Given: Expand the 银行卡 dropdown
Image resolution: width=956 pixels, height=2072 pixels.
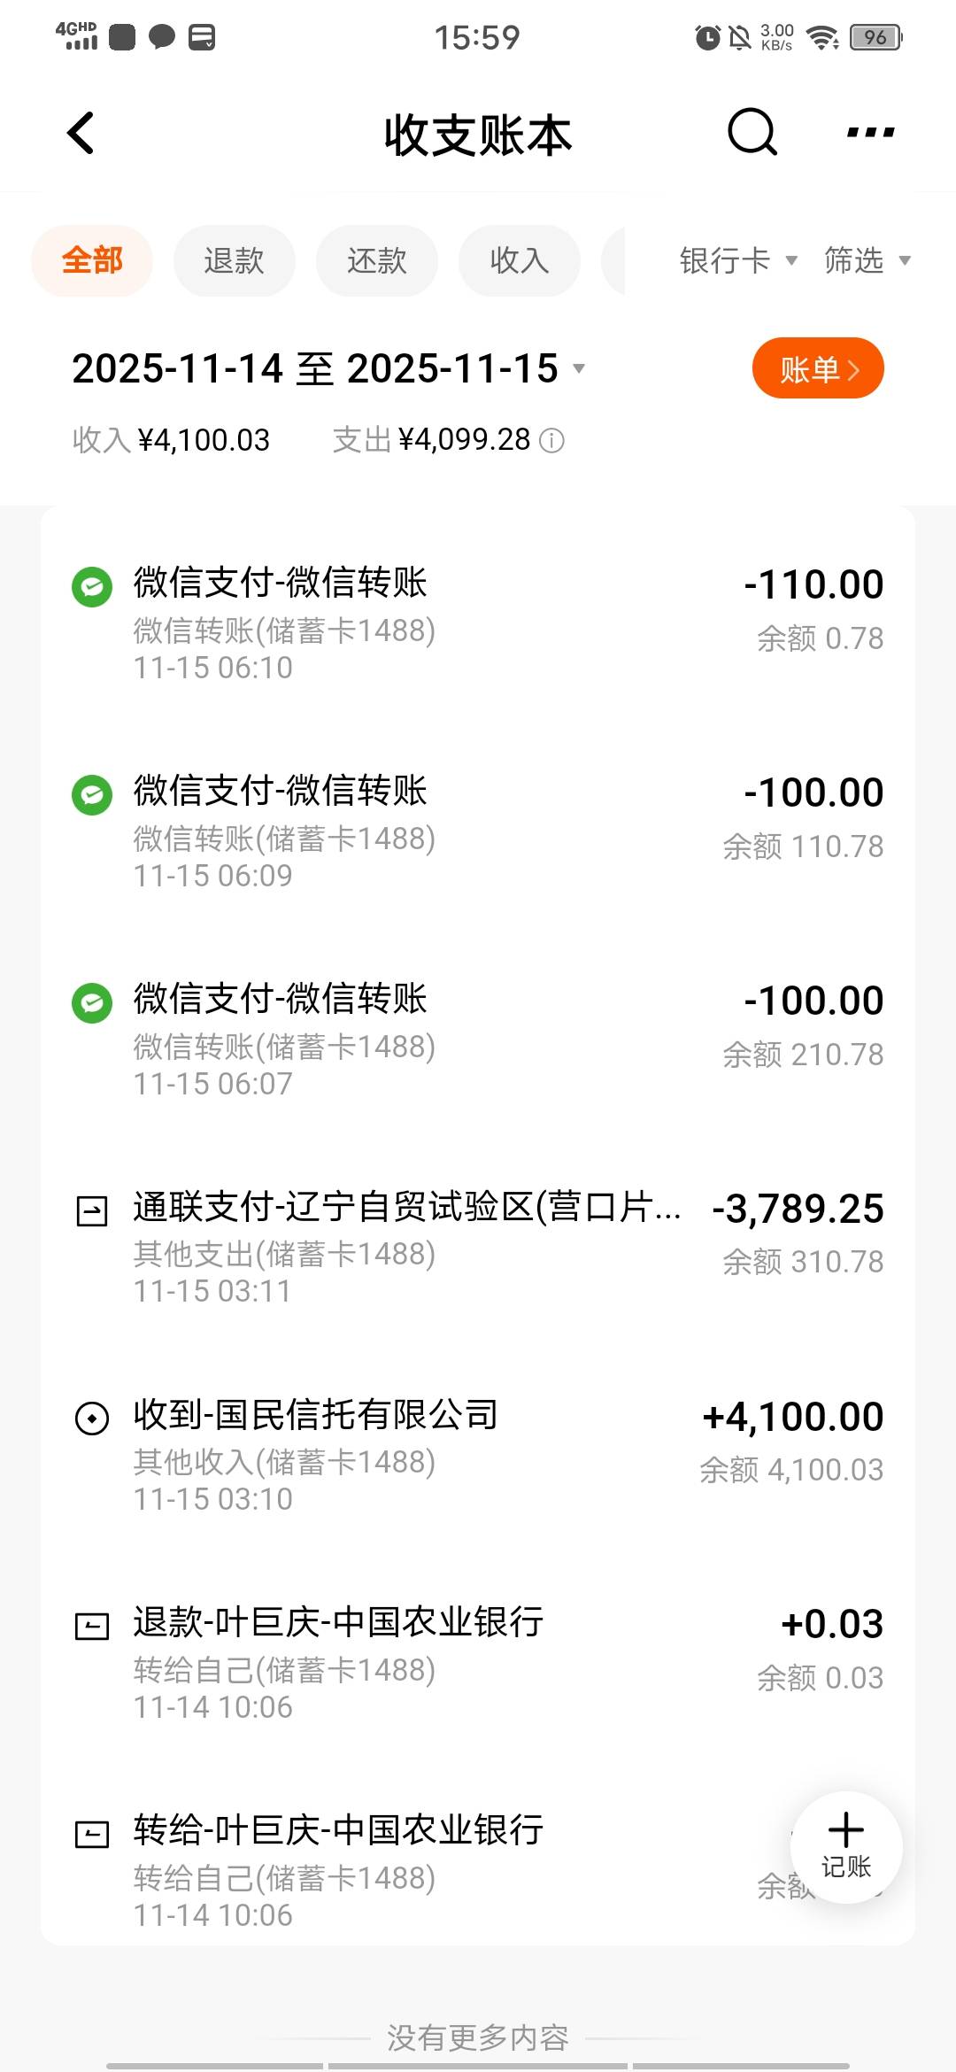Looking at the screenshot, I should [737, 260].
